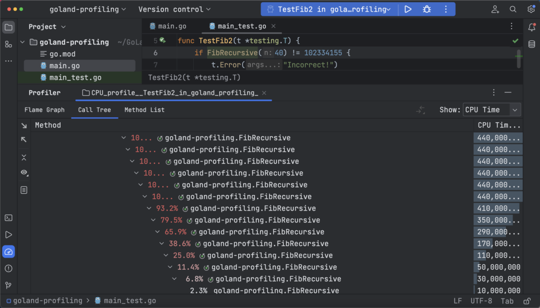This screenshot has width=540, height=308.
Task: Close the main_test.go editor tab
Action: pyautogui.click(x=273, y=26)
